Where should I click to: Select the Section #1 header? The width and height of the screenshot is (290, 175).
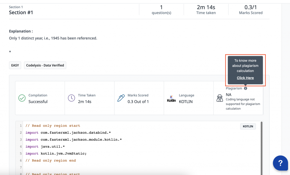pyautogui.click(x=21, y=12)
